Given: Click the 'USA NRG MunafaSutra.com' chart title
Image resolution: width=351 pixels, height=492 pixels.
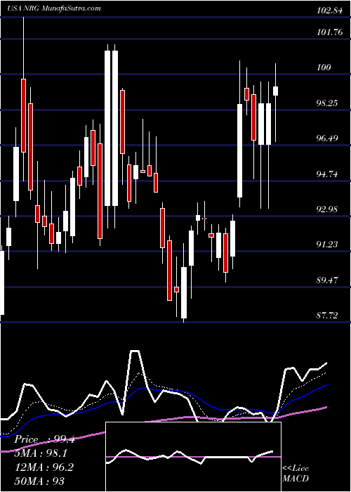Looking at the screenshot, I should [x=54, y=8].
